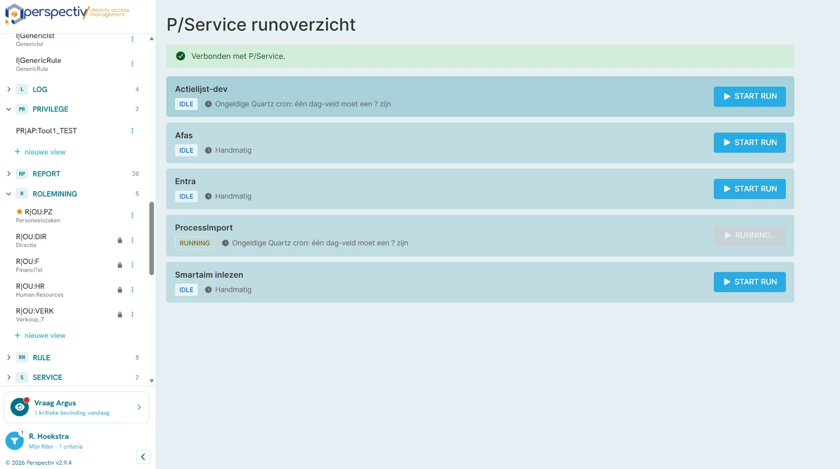
Task: Click the IDLE status badge for Afas
Action: 186,150
